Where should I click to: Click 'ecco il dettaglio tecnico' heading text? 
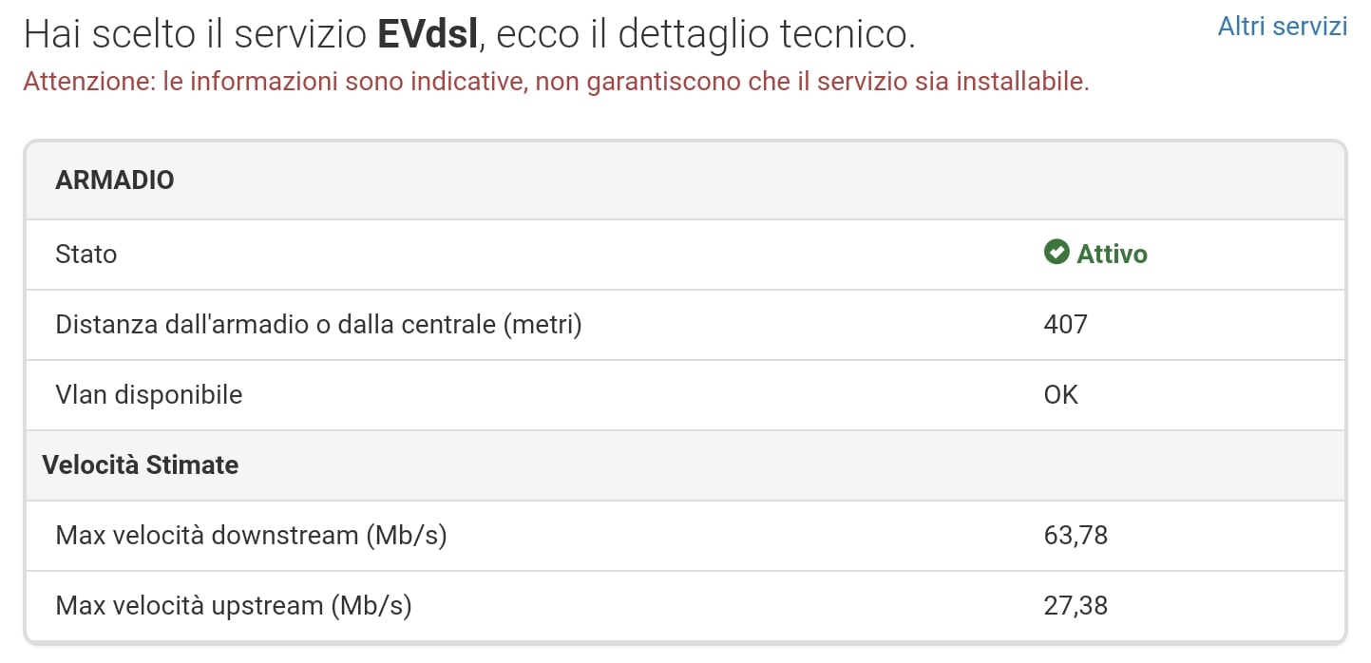(x=707, y=34)
